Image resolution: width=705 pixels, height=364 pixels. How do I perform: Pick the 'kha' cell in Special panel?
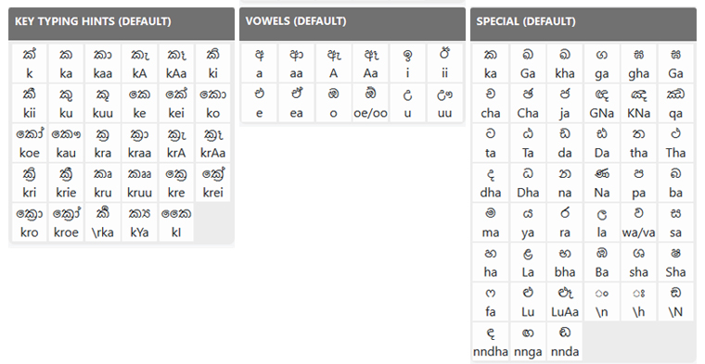point(565,63)
